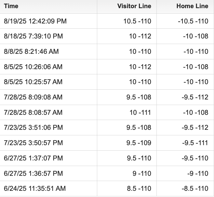Click the -10.5 -110 home line value
This screenshot has height=197, width=214.
(x=193, y=21)
